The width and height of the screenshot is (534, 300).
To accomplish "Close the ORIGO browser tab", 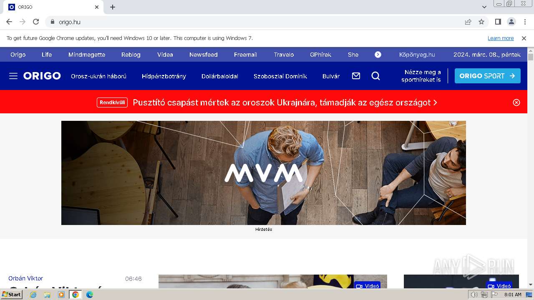I will 97,7.
